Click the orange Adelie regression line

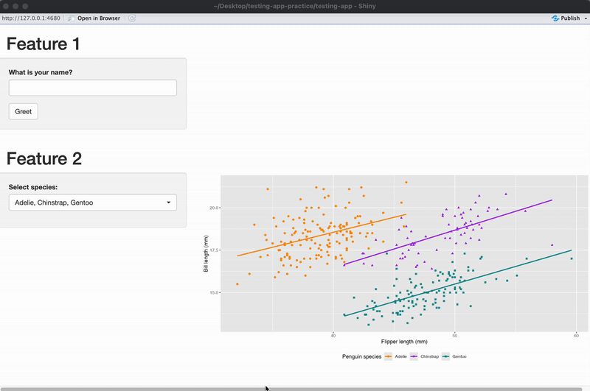pos(321,235)
